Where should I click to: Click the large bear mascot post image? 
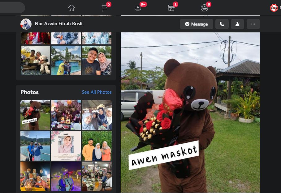[x=190, y=112]
